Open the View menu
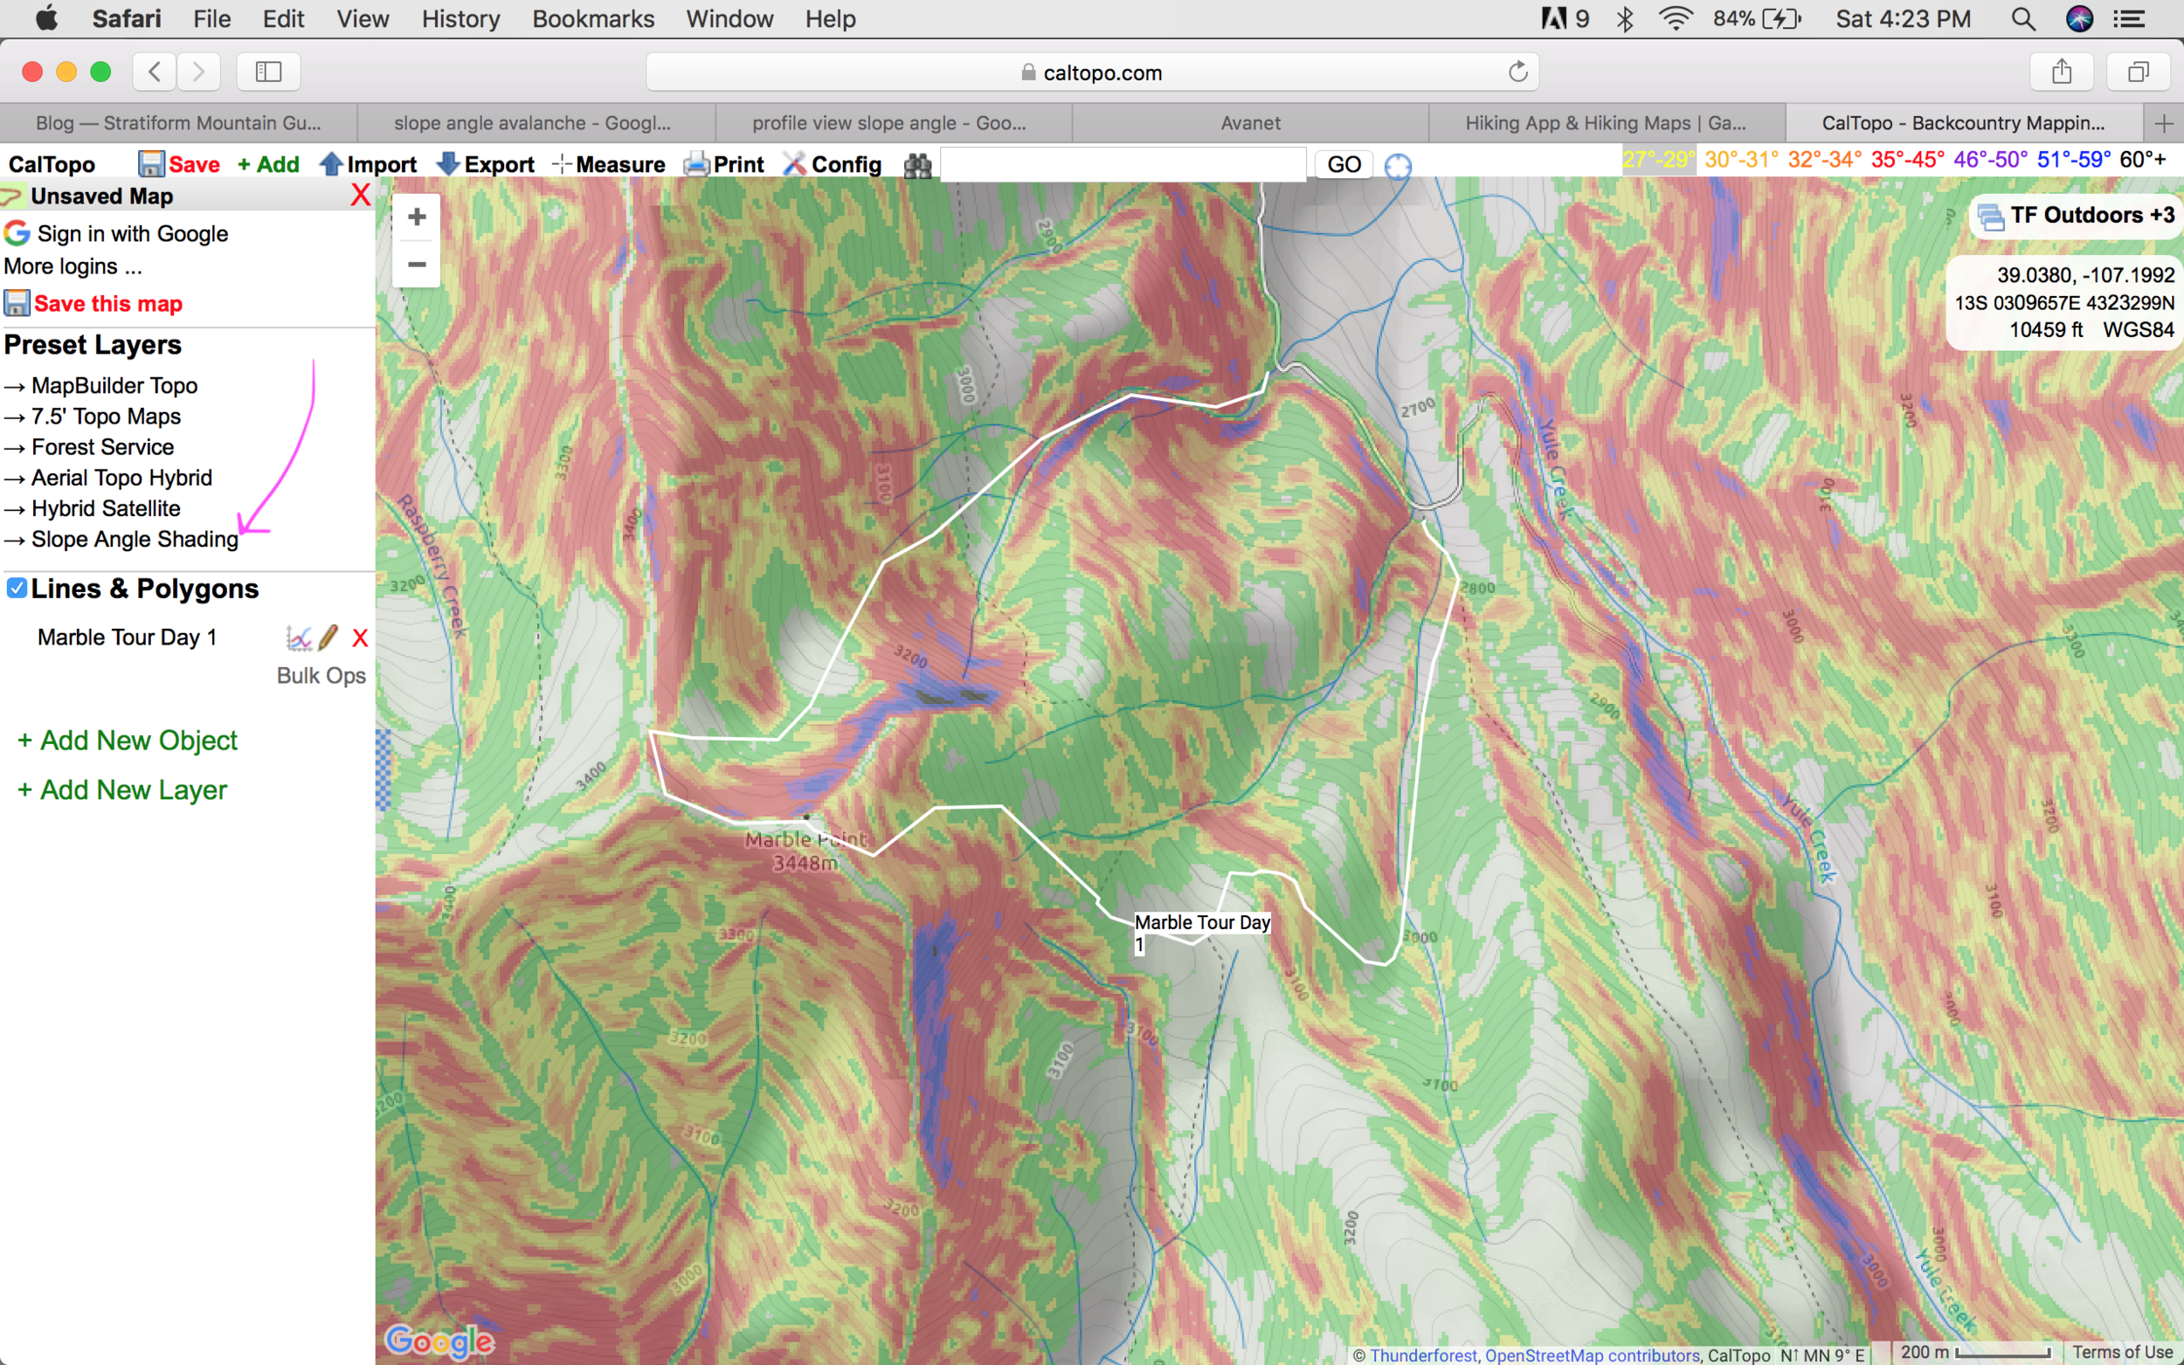This screenshot has height=1365, width=2184. [363, 19]
